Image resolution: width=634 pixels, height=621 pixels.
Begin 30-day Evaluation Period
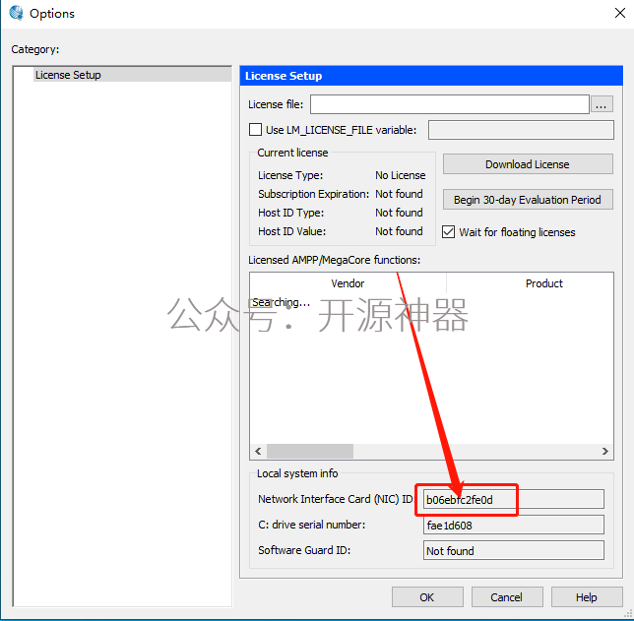click(x=528, y=200)
